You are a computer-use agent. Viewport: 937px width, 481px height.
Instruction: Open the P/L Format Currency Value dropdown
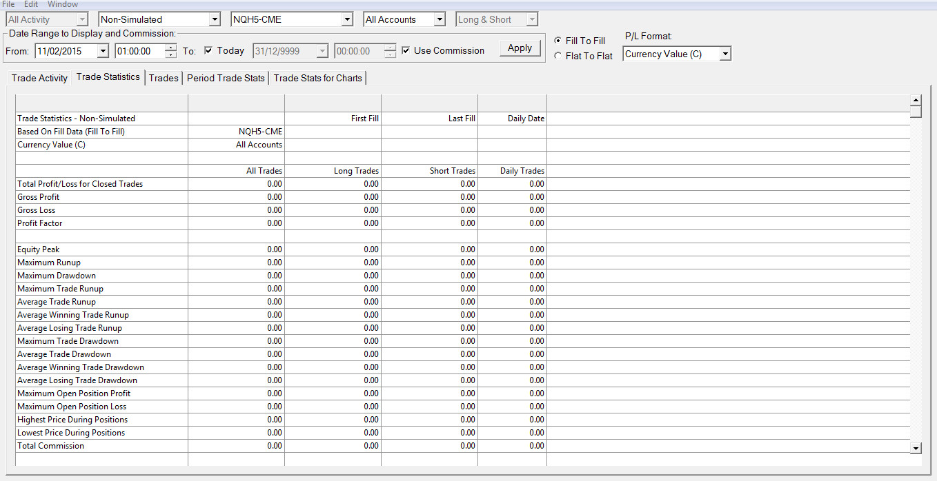[724, 54]
